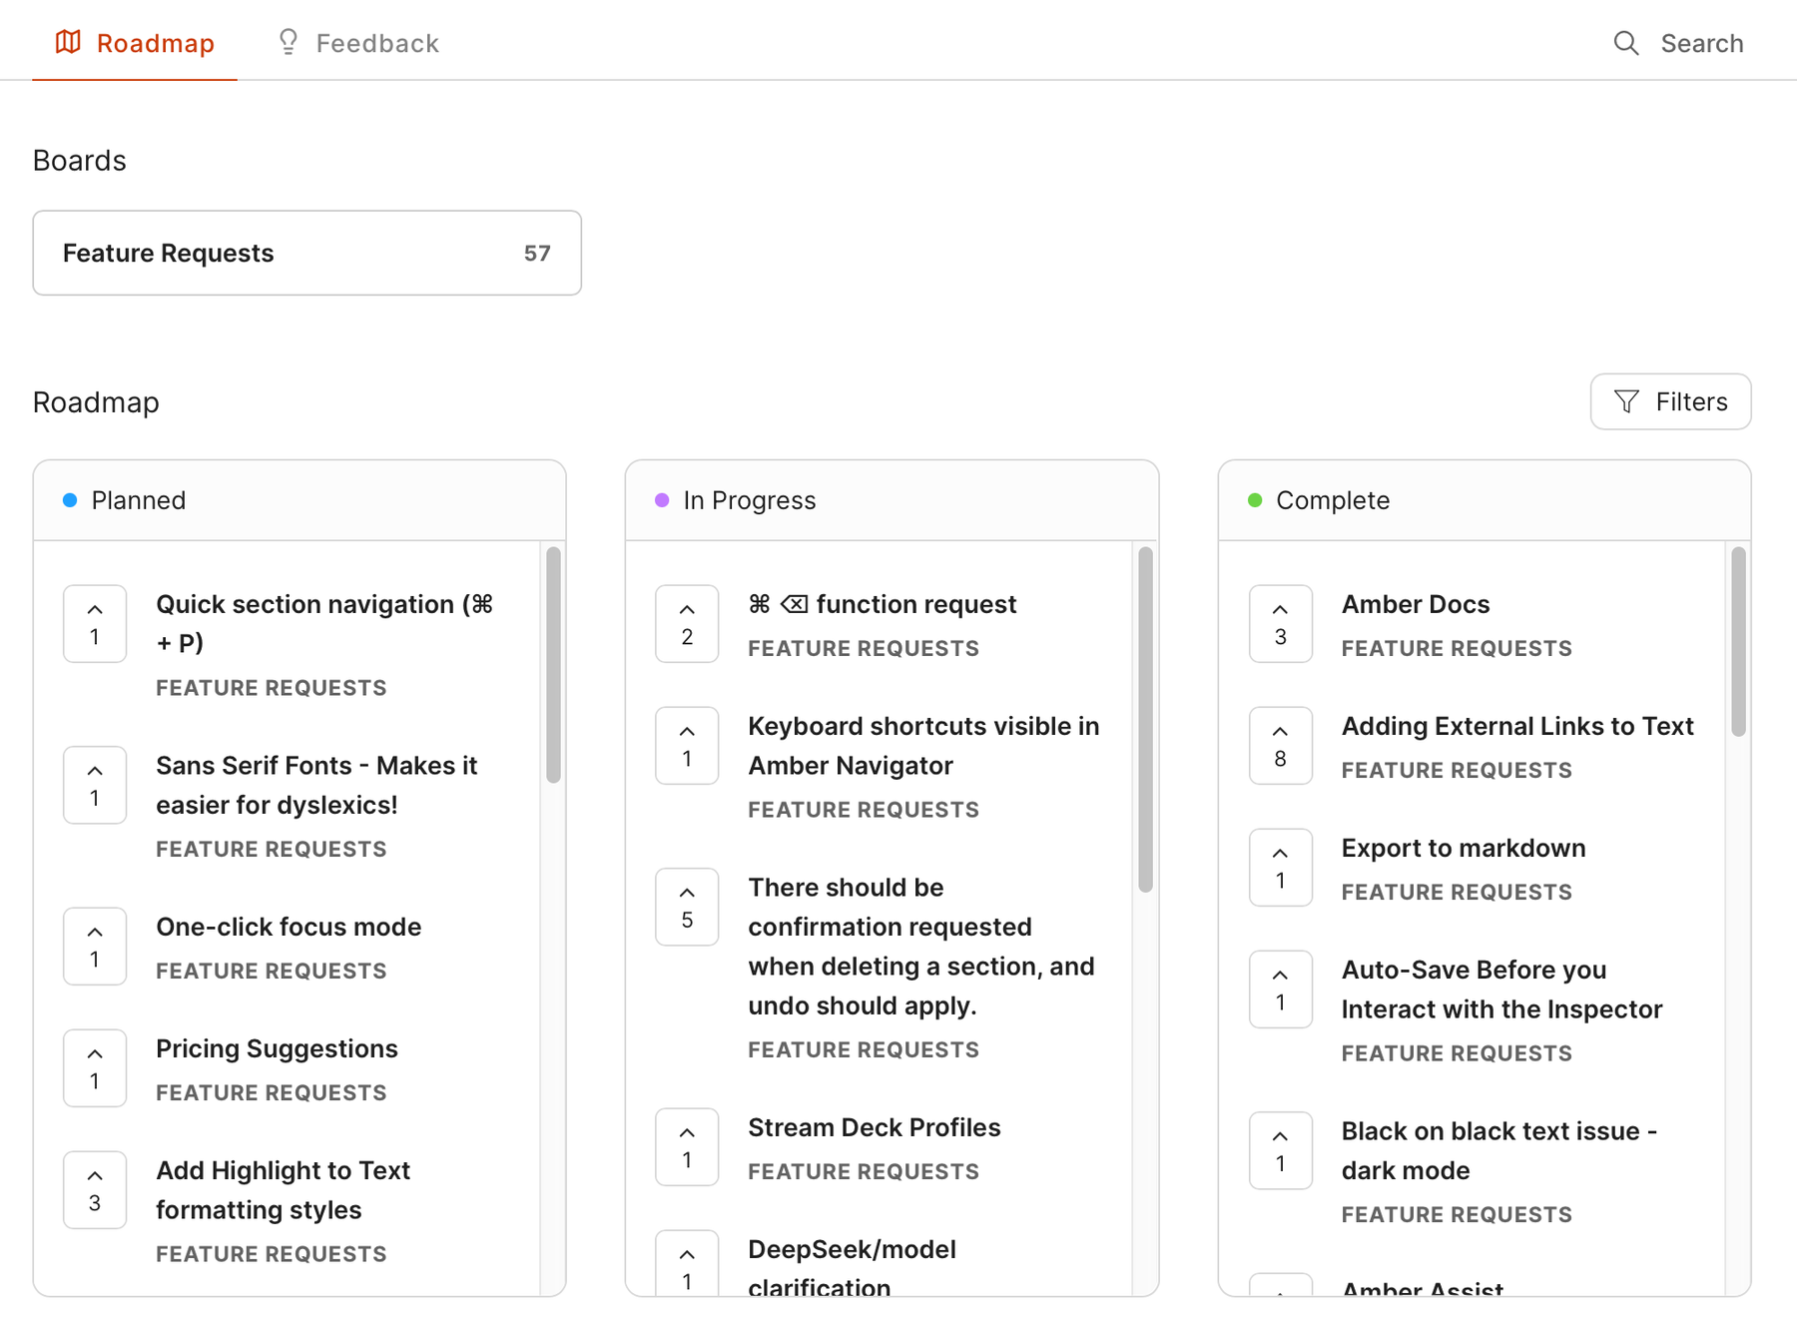The height and width of the screenshot is (1330, 1797).
Task: Click the Feedback lightbulb icon
Action: click(288, 42)
